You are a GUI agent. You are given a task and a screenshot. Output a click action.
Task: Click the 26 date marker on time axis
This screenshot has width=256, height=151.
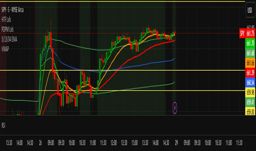[40, 143]
